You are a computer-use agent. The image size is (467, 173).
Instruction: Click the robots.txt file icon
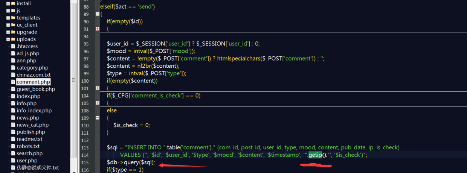pyautogui.click(x=13, y=146)
